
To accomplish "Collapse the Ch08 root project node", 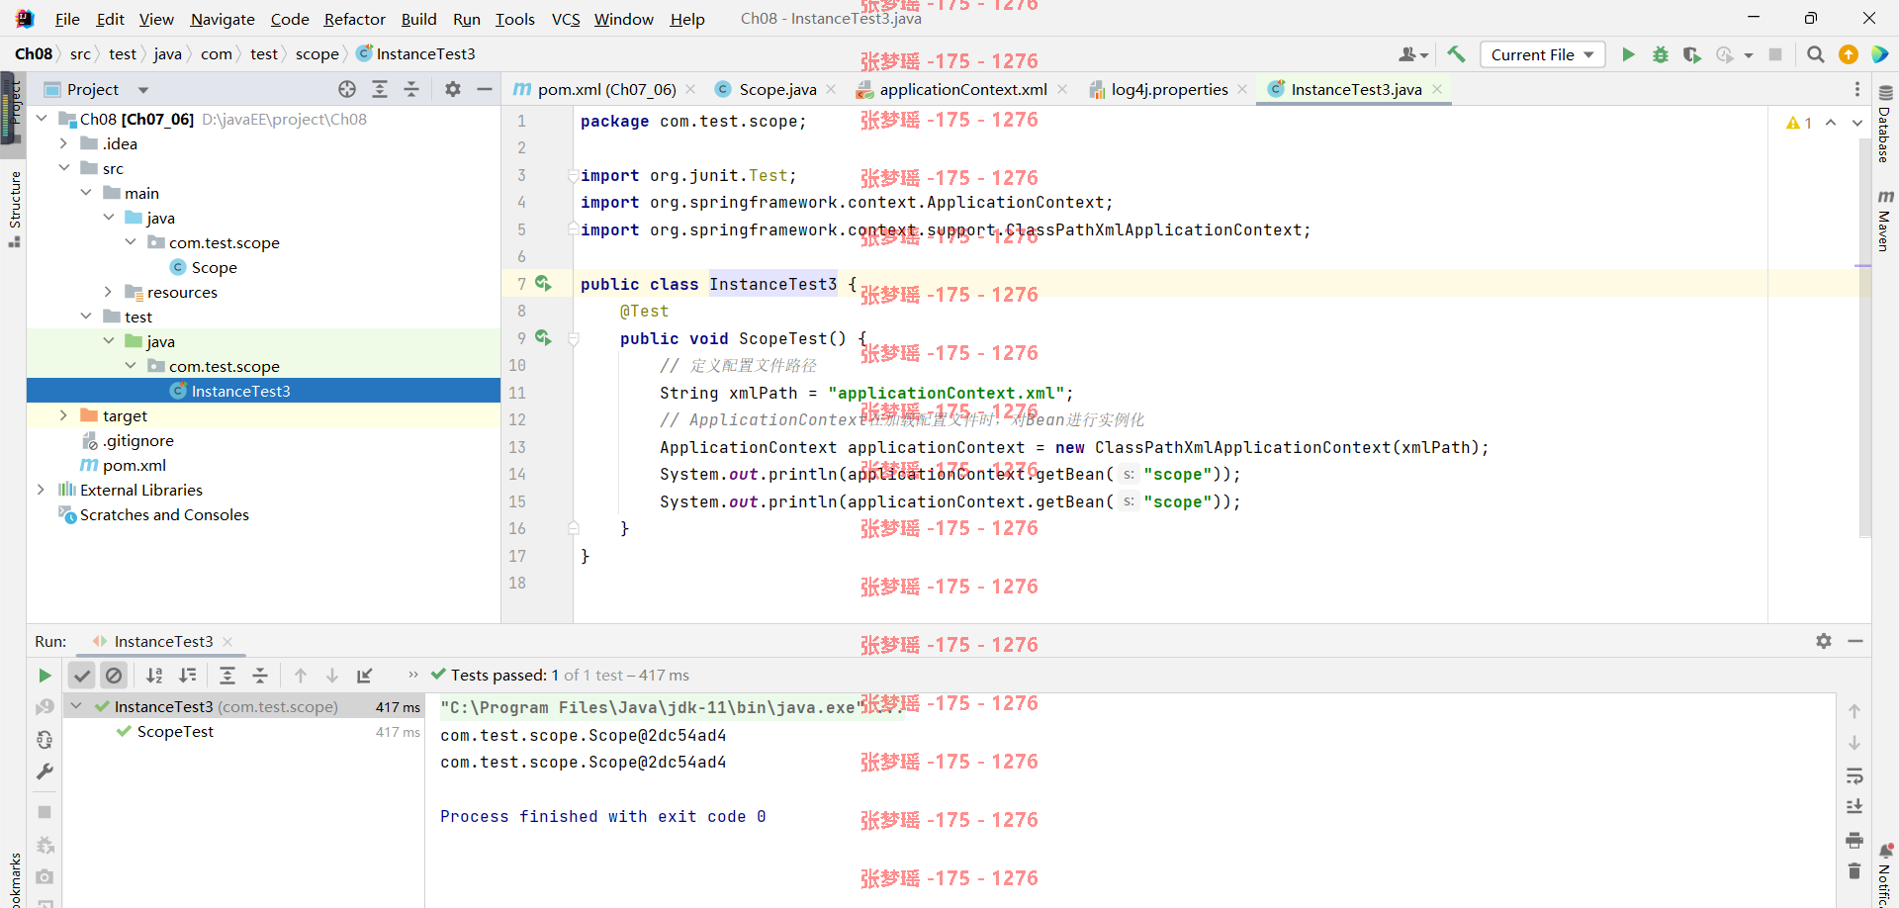I will pos(42,119).
